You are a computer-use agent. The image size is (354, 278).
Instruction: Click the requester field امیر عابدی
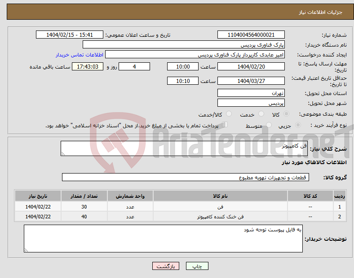coord(195,55)
